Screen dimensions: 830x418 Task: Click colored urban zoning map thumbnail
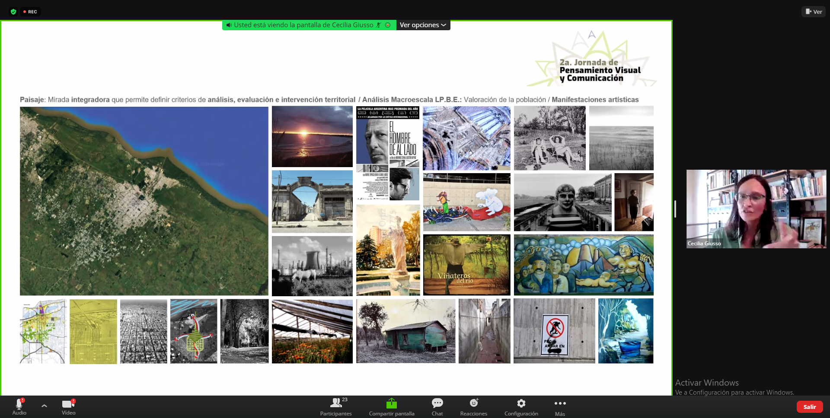(x=43, y=331)
